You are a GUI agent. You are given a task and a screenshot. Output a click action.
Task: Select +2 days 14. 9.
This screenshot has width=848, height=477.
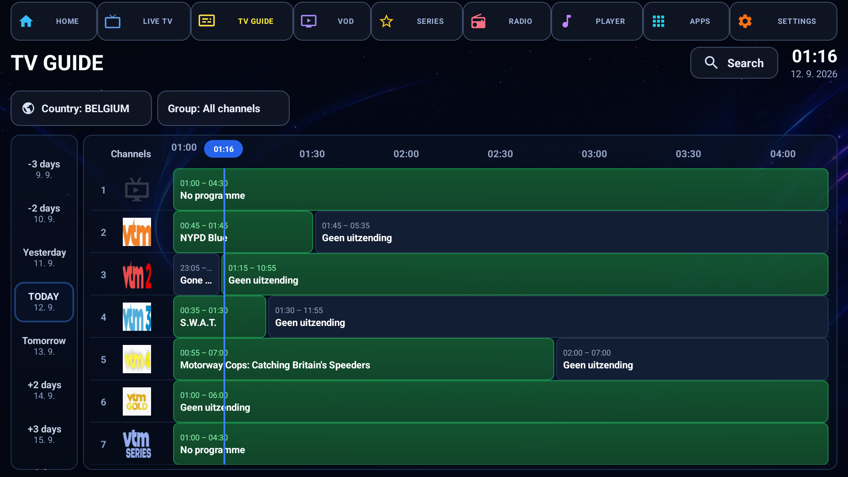coord(44,390)
